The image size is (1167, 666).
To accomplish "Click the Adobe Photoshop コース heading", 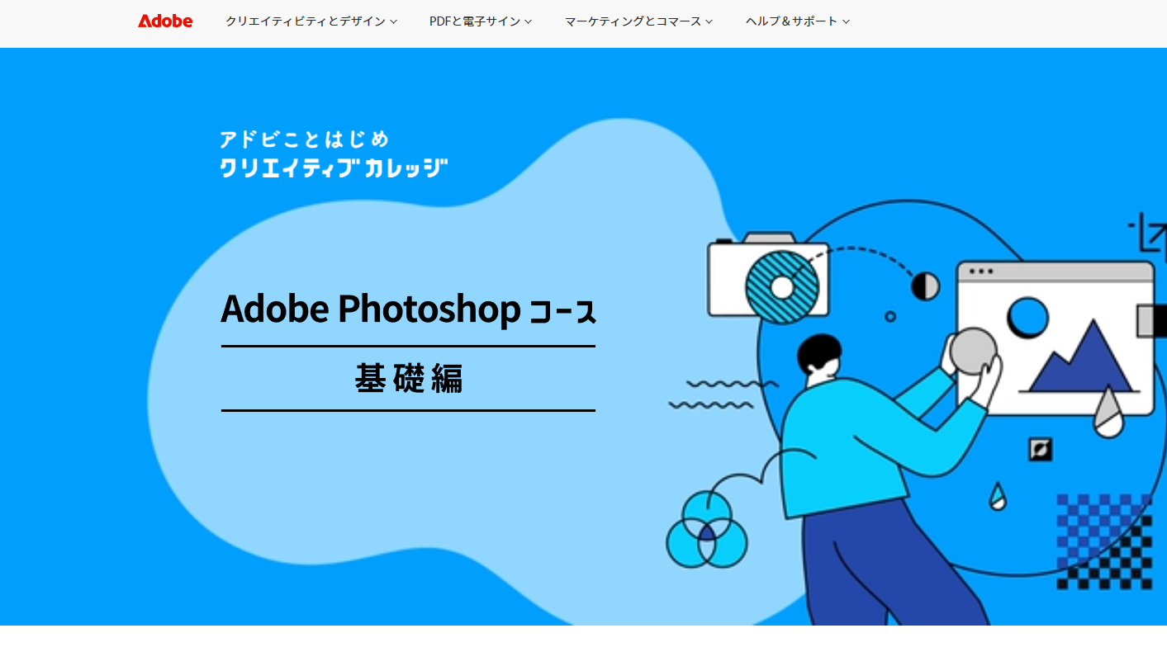I will point(408,309).
